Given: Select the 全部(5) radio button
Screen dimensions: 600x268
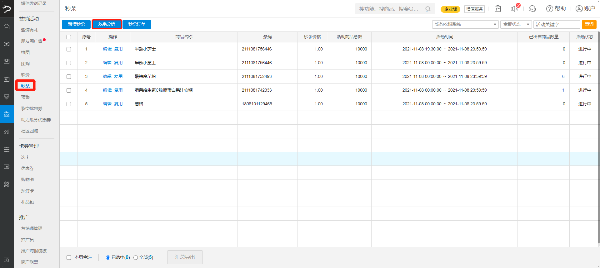Looking at the screenshot, I should [136, 257].
